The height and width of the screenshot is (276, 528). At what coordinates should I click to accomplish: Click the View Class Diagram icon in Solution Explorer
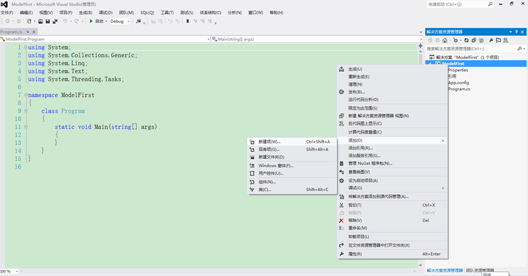click(506, 41)
